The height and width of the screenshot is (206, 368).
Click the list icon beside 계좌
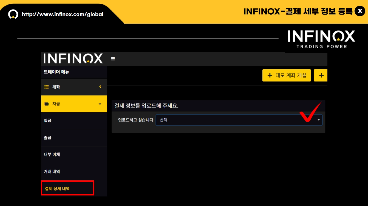(x=47, y=87)
